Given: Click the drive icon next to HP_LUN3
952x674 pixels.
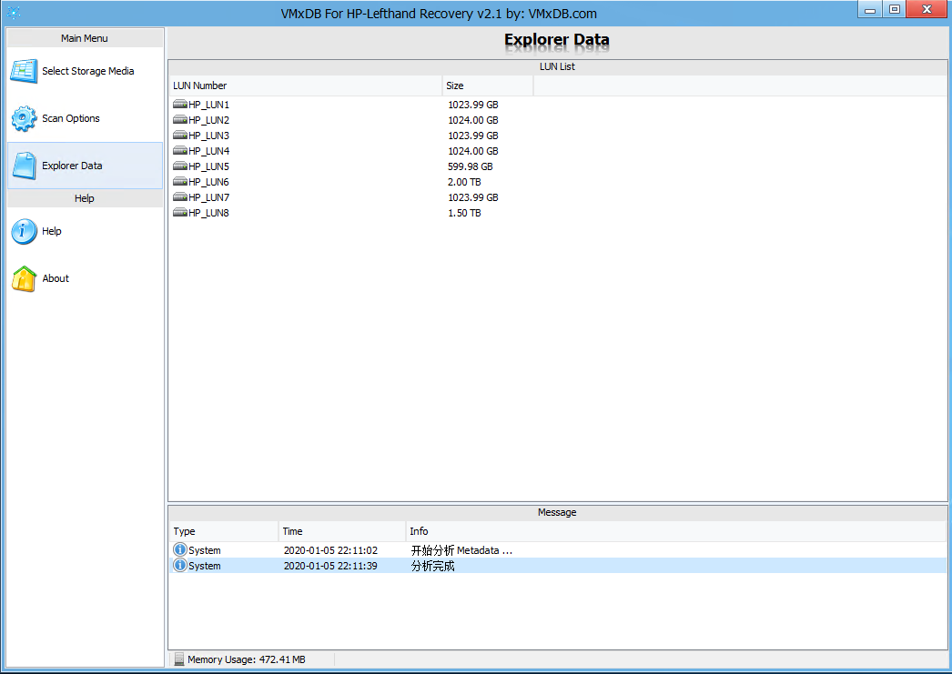Looking at the screenshot, I should point(179,136).
